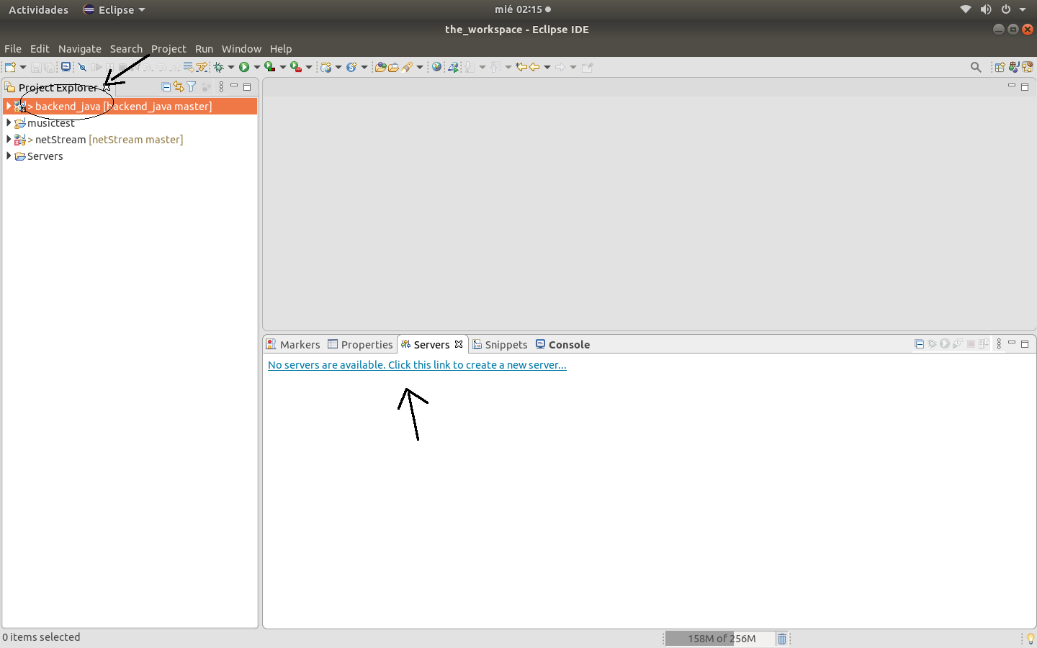Image resolution: width=1037 pixels, height=648 pixels.
Task: Click the Search flashlight toolbar icon
Action: point(407,67)
